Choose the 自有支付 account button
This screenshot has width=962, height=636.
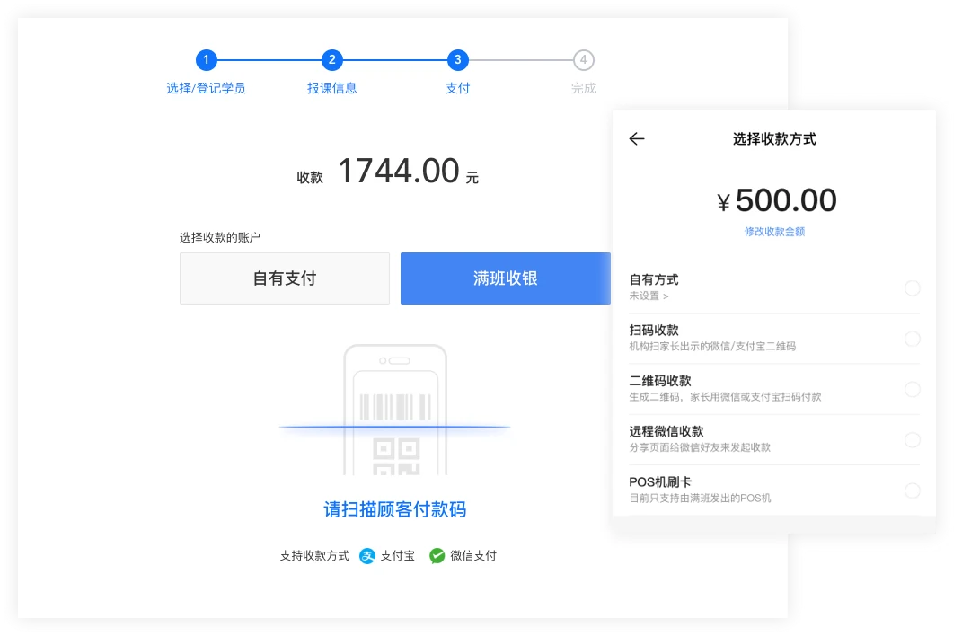[x=285, y=278]
